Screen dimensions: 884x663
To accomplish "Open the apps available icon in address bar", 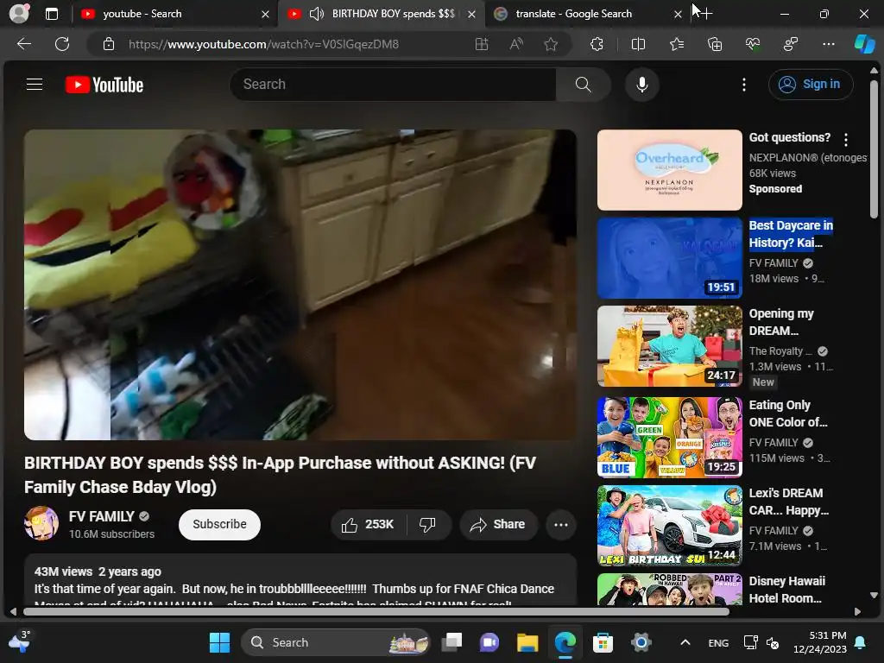I will pyautogui.click(x=482, y=44).
